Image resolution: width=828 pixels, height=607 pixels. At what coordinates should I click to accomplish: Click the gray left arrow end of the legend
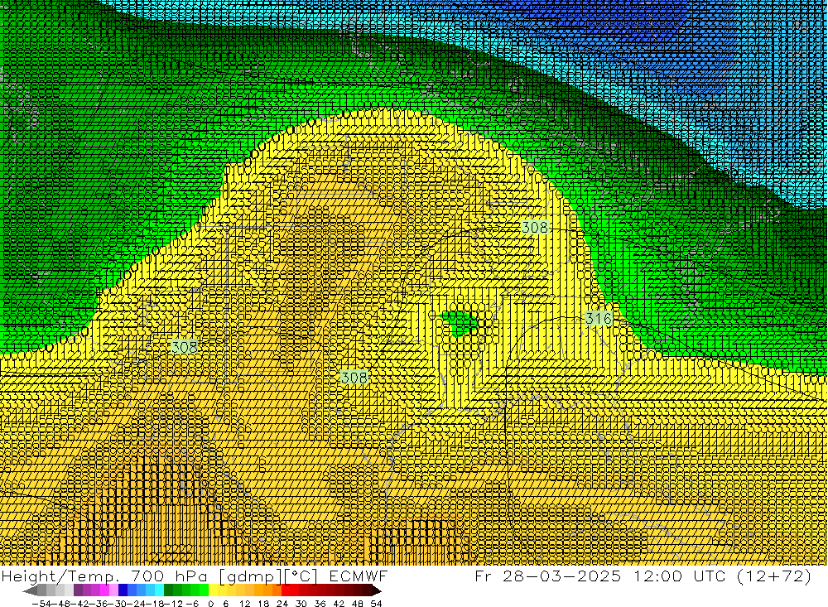(31, 590)
